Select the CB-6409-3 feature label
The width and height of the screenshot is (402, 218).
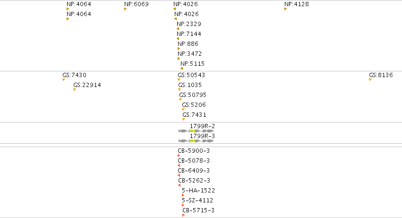[194, 171]
